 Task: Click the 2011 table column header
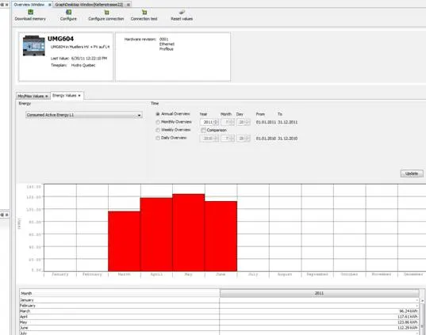[x=319, y=293]
